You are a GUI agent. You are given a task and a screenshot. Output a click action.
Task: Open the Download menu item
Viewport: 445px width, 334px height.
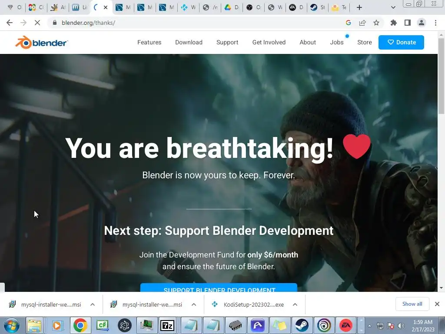pyautogui.click(x=189, y=42)
